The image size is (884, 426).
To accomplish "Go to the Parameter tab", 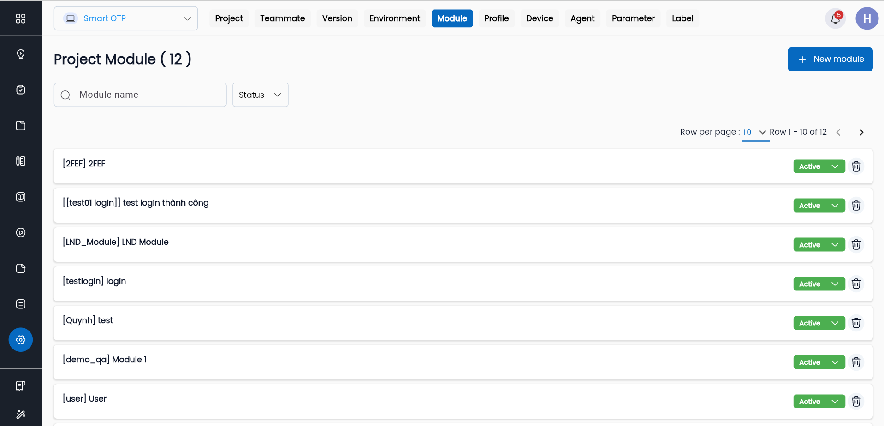I will point(633,18).
